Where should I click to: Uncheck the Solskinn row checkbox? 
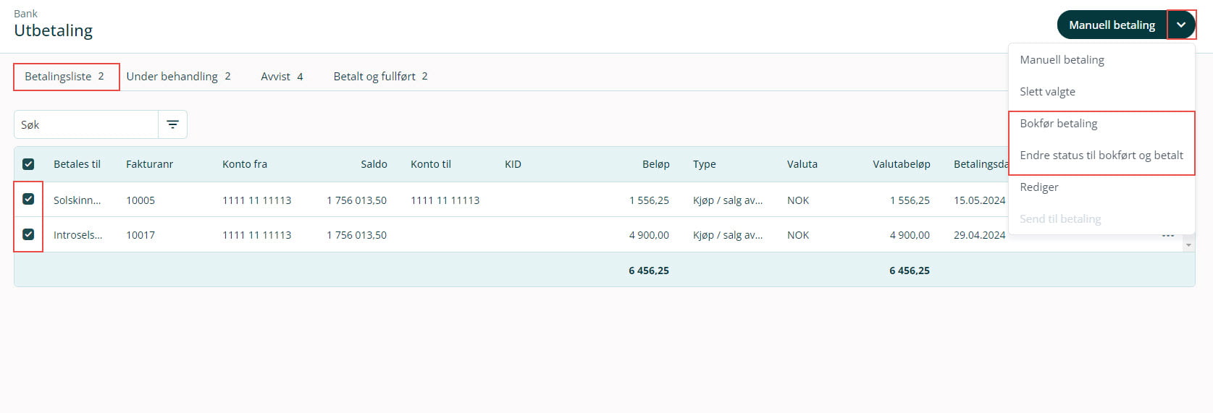pyautogui.click(x=28, y=199)
